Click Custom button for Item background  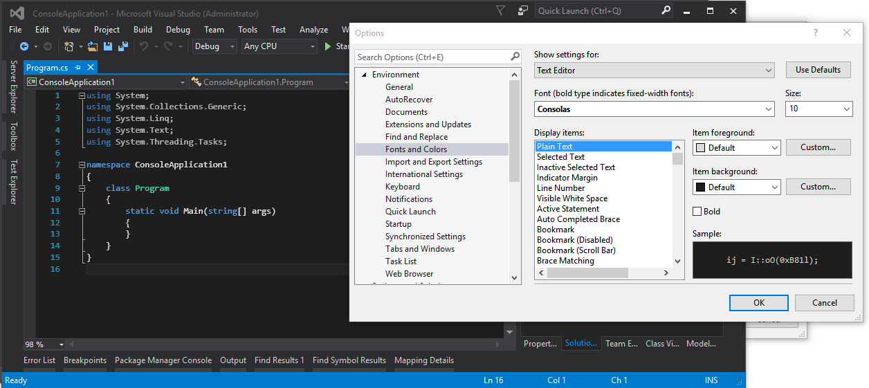(x=818, y=187)
